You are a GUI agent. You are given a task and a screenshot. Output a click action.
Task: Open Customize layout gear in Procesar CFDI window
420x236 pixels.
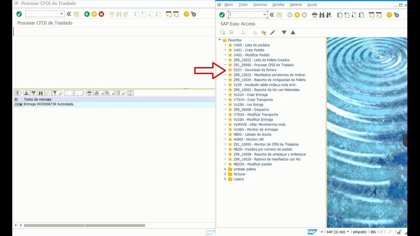click(194, 14)
